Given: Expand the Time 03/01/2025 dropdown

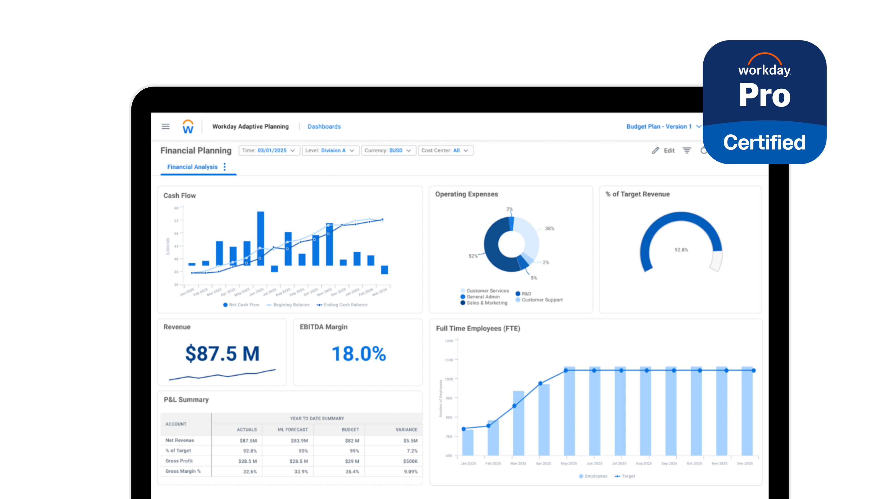Looking at the screenshot, I should click(x=269, y=150).
